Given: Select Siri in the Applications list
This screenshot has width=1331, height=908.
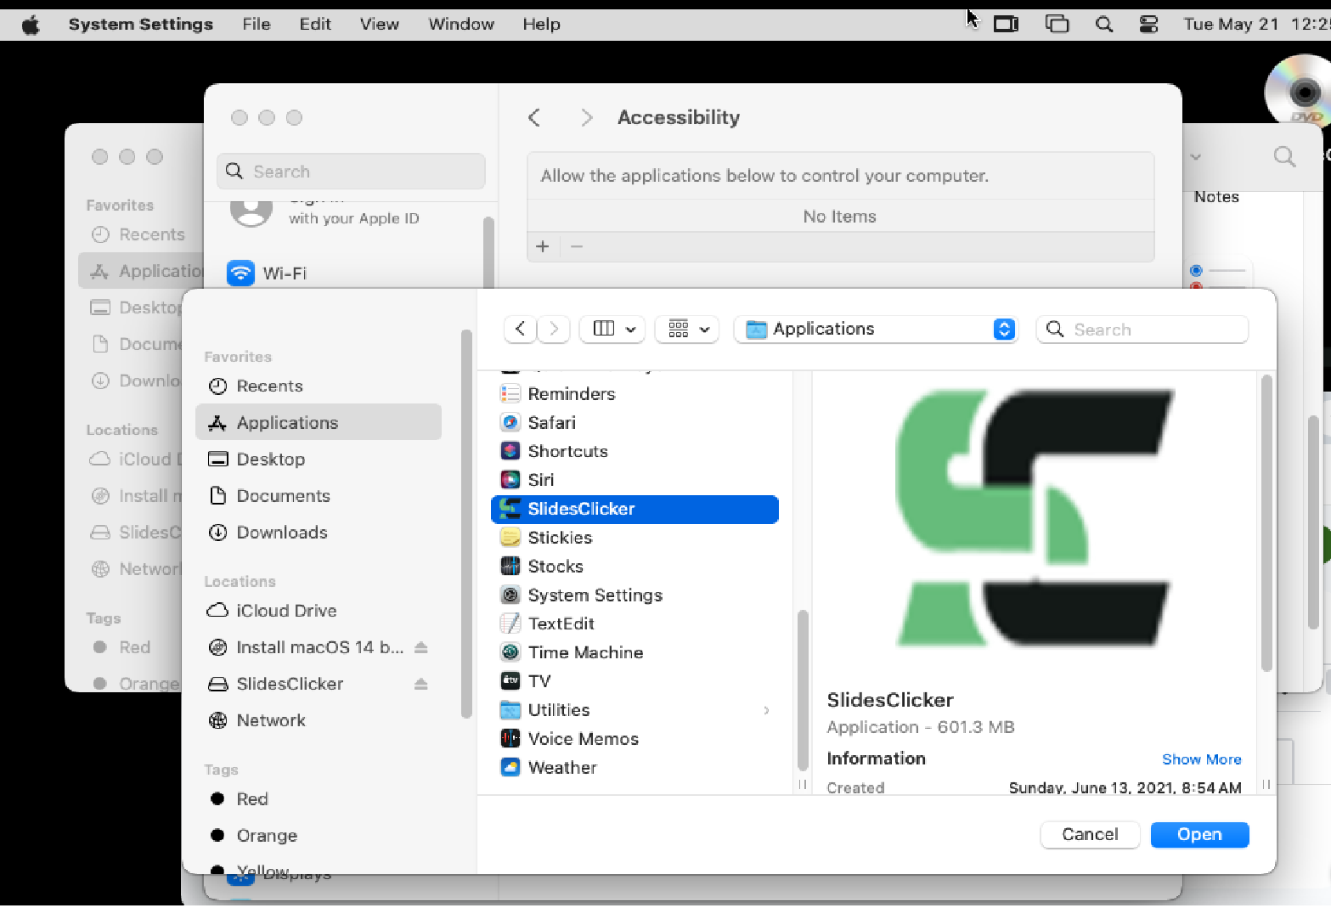Looking at the screenshot, I should 634,480.
